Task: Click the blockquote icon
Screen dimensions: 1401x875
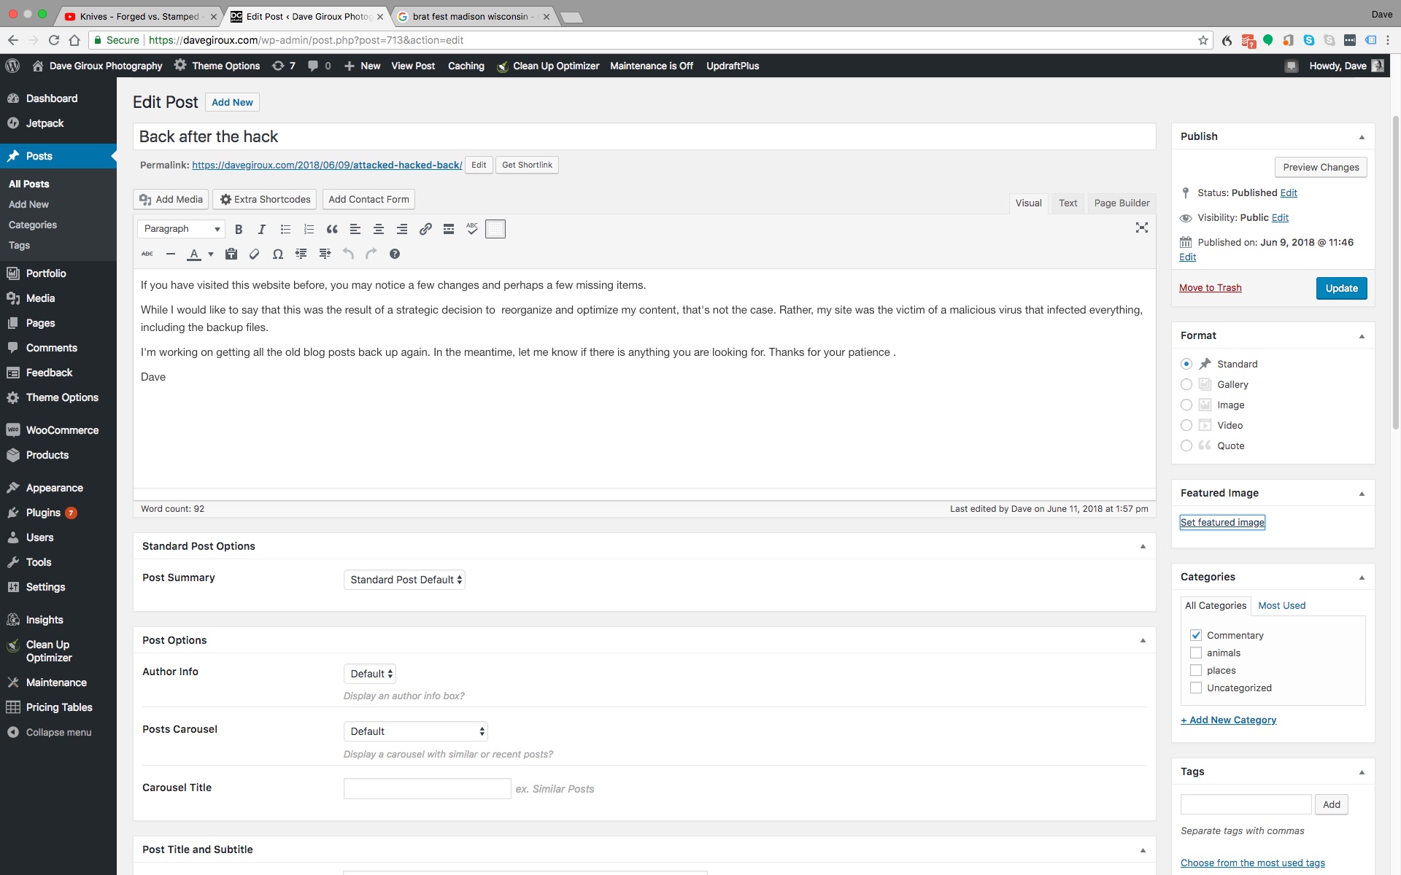Action: click(332, 229)
